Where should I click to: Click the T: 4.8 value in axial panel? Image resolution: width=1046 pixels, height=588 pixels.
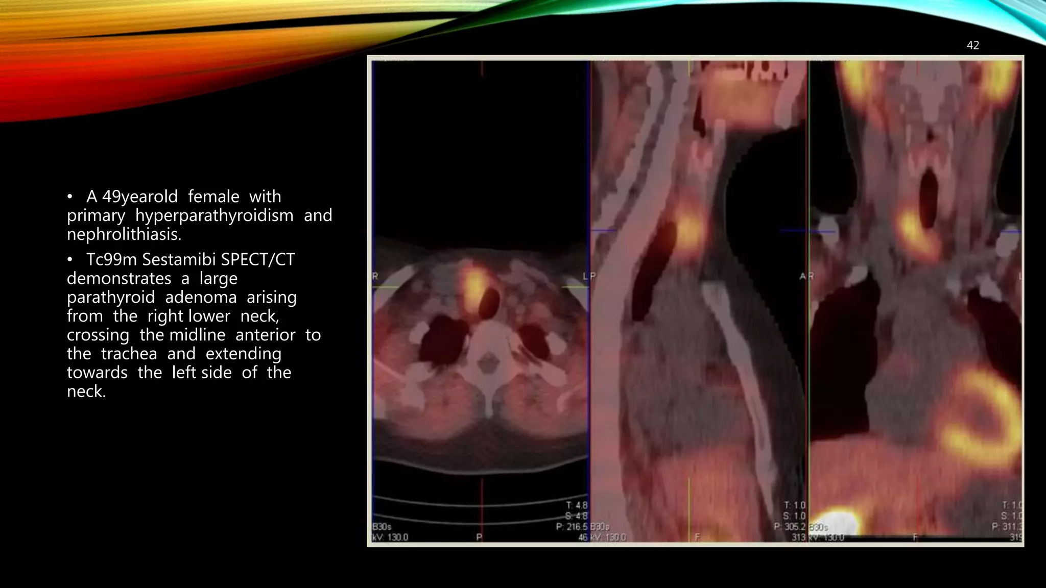click(x=577, y=505)
